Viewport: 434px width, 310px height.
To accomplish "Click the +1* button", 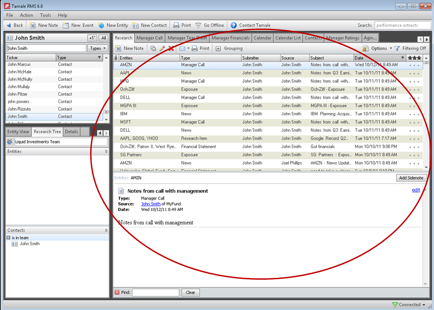I will pyautogui.click(x=92, y=38).
